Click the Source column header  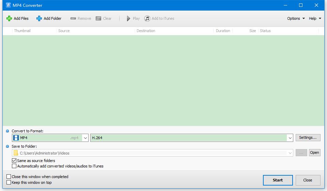[x=64, y=31]
